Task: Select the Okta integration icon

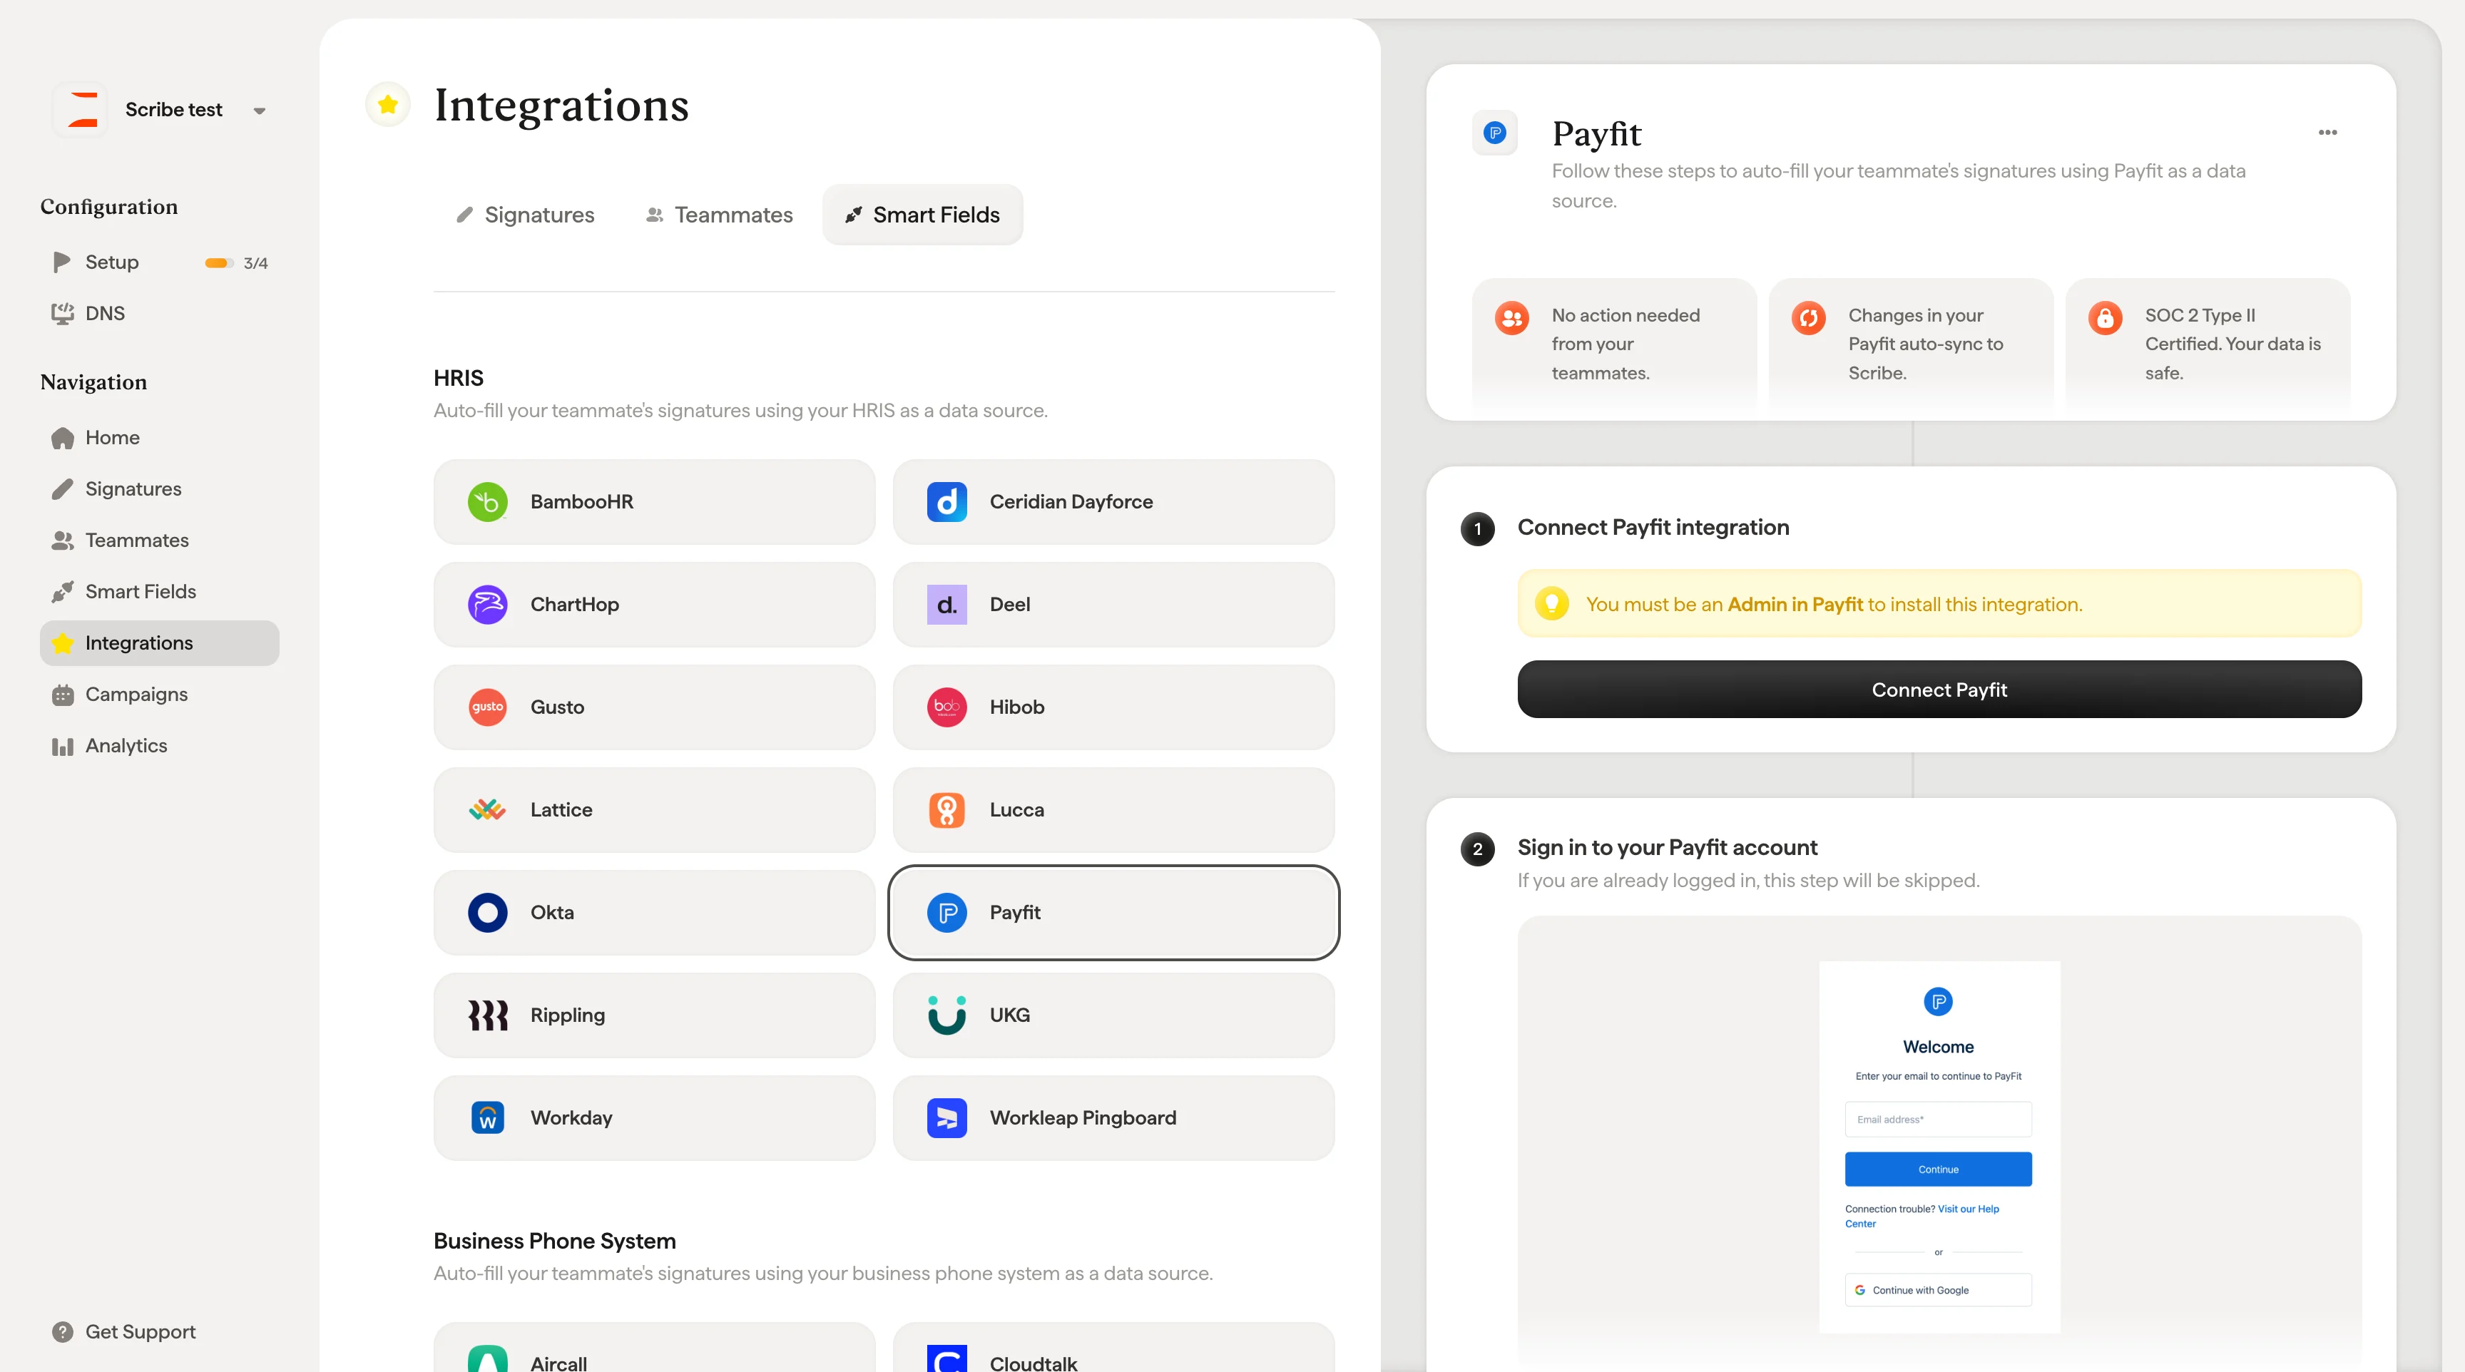Action: pyautogui.click(x=487, y=913)
